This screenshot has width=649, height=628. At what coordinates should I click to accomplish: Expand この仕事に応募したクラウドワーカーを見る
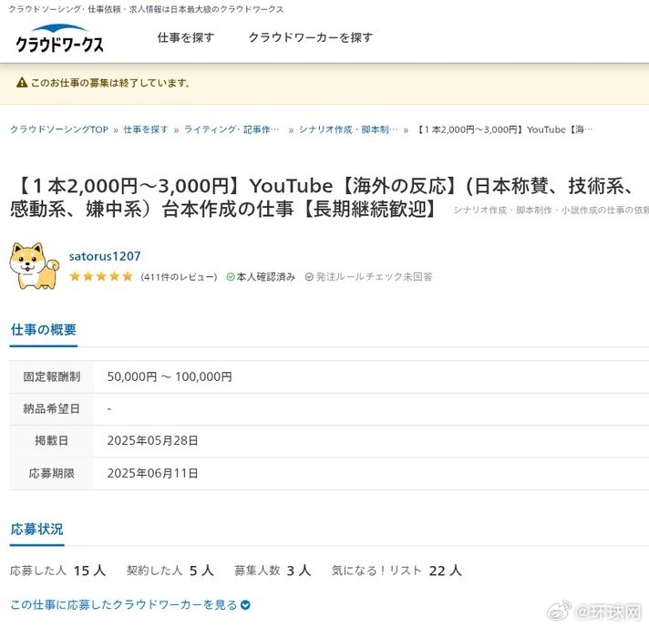coord(130,605)
